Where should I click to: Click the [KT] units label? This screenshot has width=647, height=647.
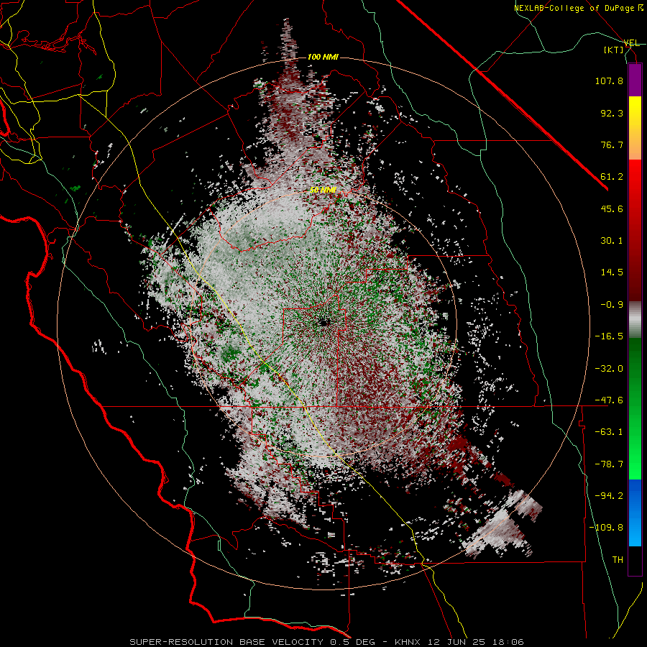tap(613, 50)
